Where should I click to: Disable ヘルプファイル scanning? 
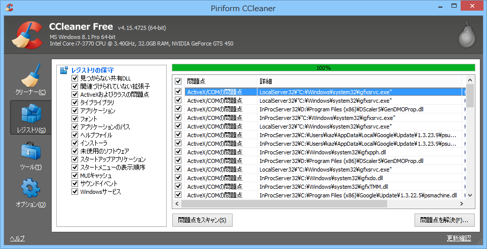tap(74, 135)
